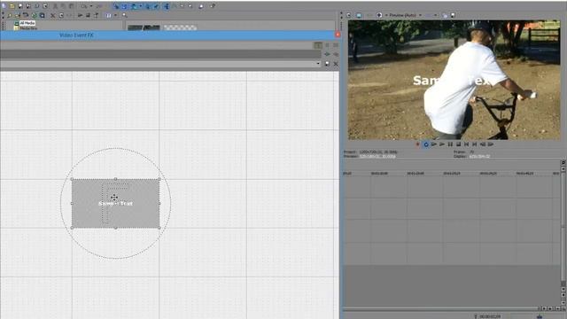This screenshot has height=319, width=567.
Task: Click the Copy icon in main toolbar
Action: coord(63,6)
